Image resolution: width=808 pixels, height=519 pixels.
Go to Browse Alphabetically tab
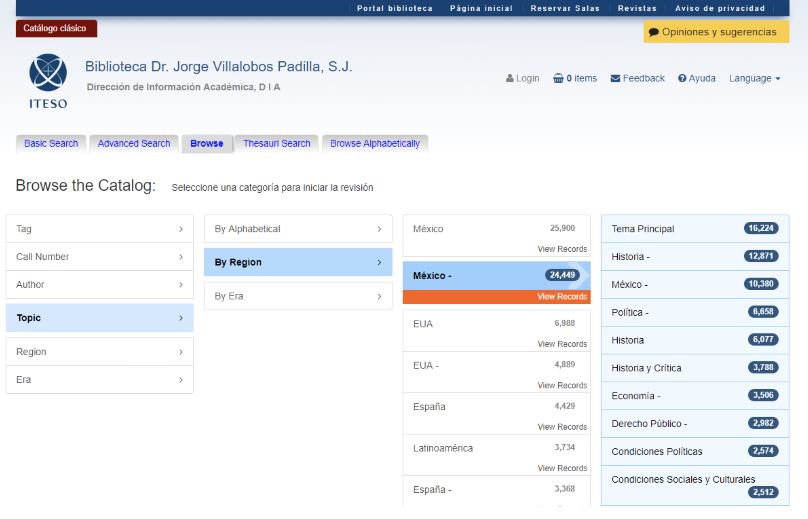[x=375, y=144]
